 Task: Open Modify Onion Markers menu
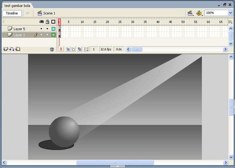click(86, 49)
